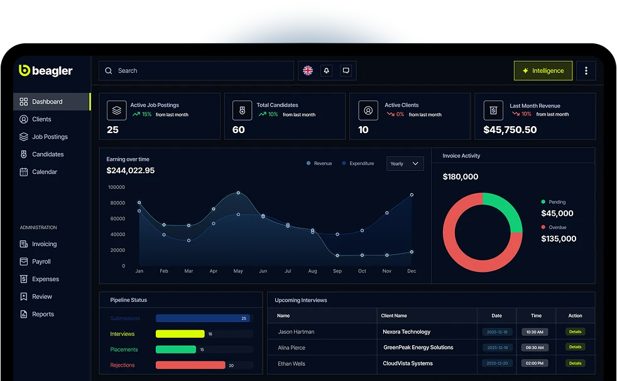Click the Dashboard grid icon in sidebar
This screenshot has height=381, width=617.
click(24, 102)
